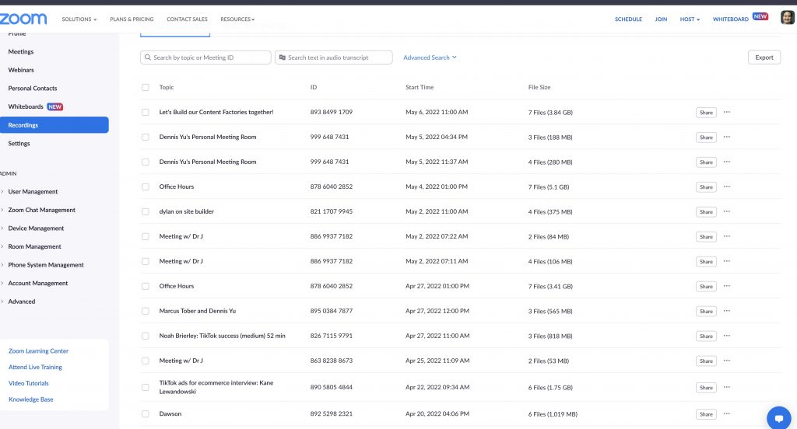Click the Export button
The image size is (797, 429).
[764, 58]
